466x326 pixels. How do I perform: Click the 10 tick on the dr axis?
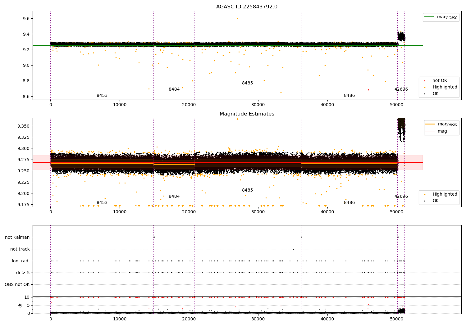[x=27, y=297]
